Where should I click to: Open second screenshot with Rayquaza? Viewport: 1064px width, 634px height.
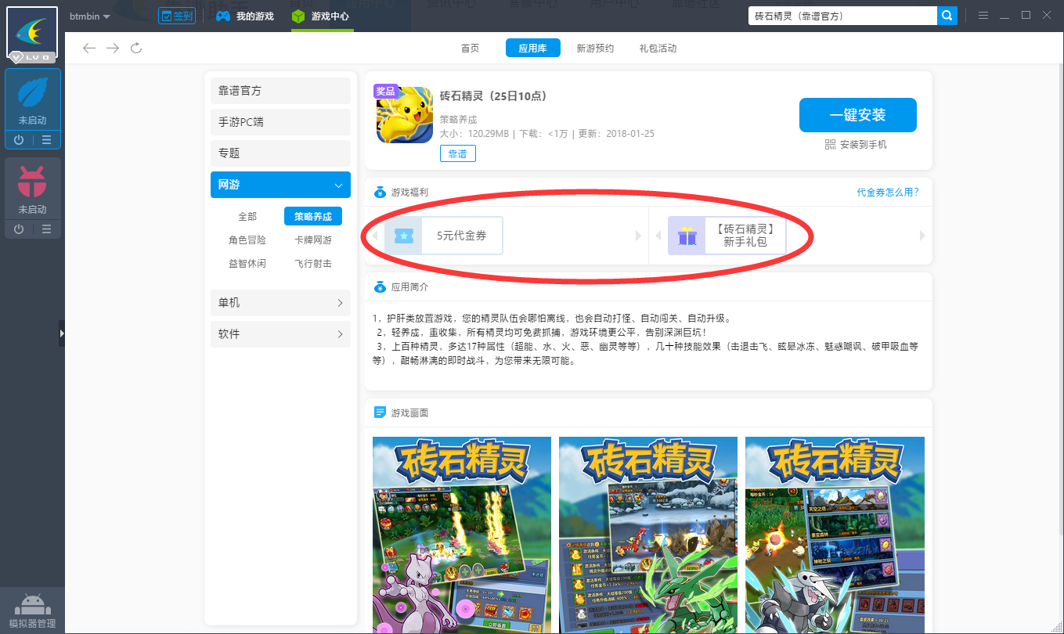(x=648, y=535)
